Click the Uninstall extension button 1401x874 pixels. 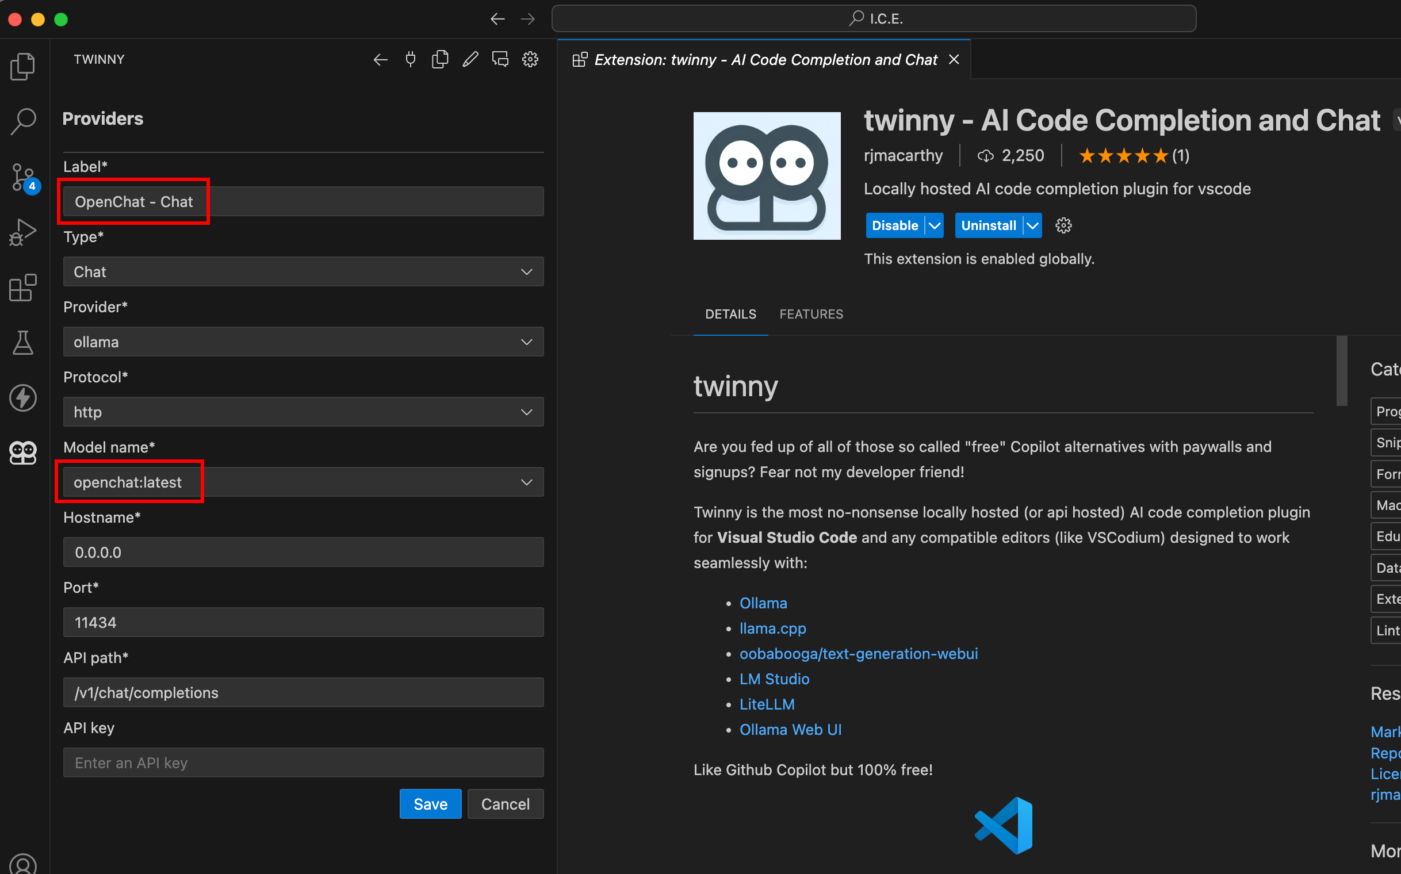(x=989, y=225)
